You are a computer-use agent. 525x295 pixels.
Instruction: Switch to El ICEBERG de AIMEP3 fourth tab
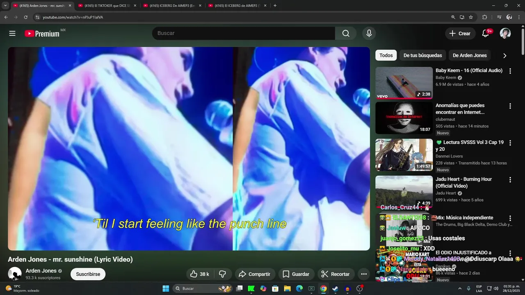[x=237, y=6]
